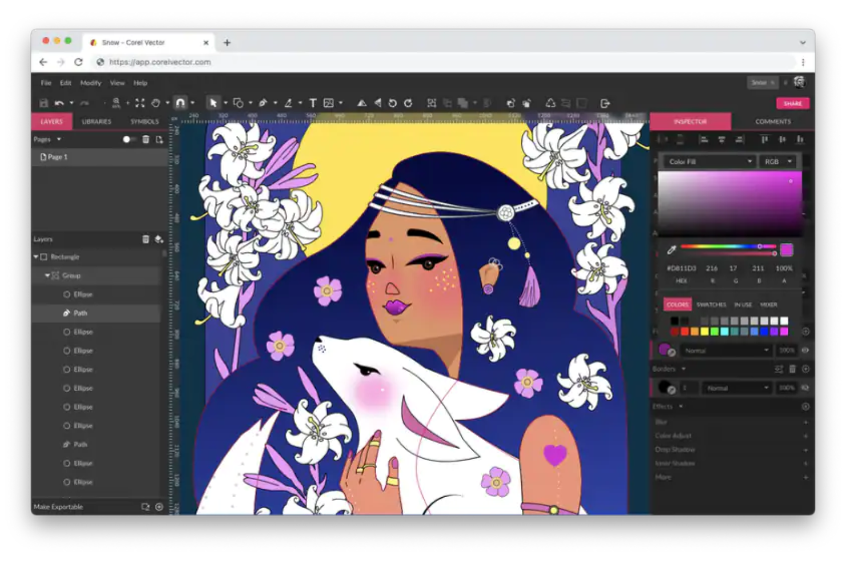The image size is (846, 564).
Task: Toggle the magnet snapping icon
Action: pyautogui.click(x=180, y=103)
